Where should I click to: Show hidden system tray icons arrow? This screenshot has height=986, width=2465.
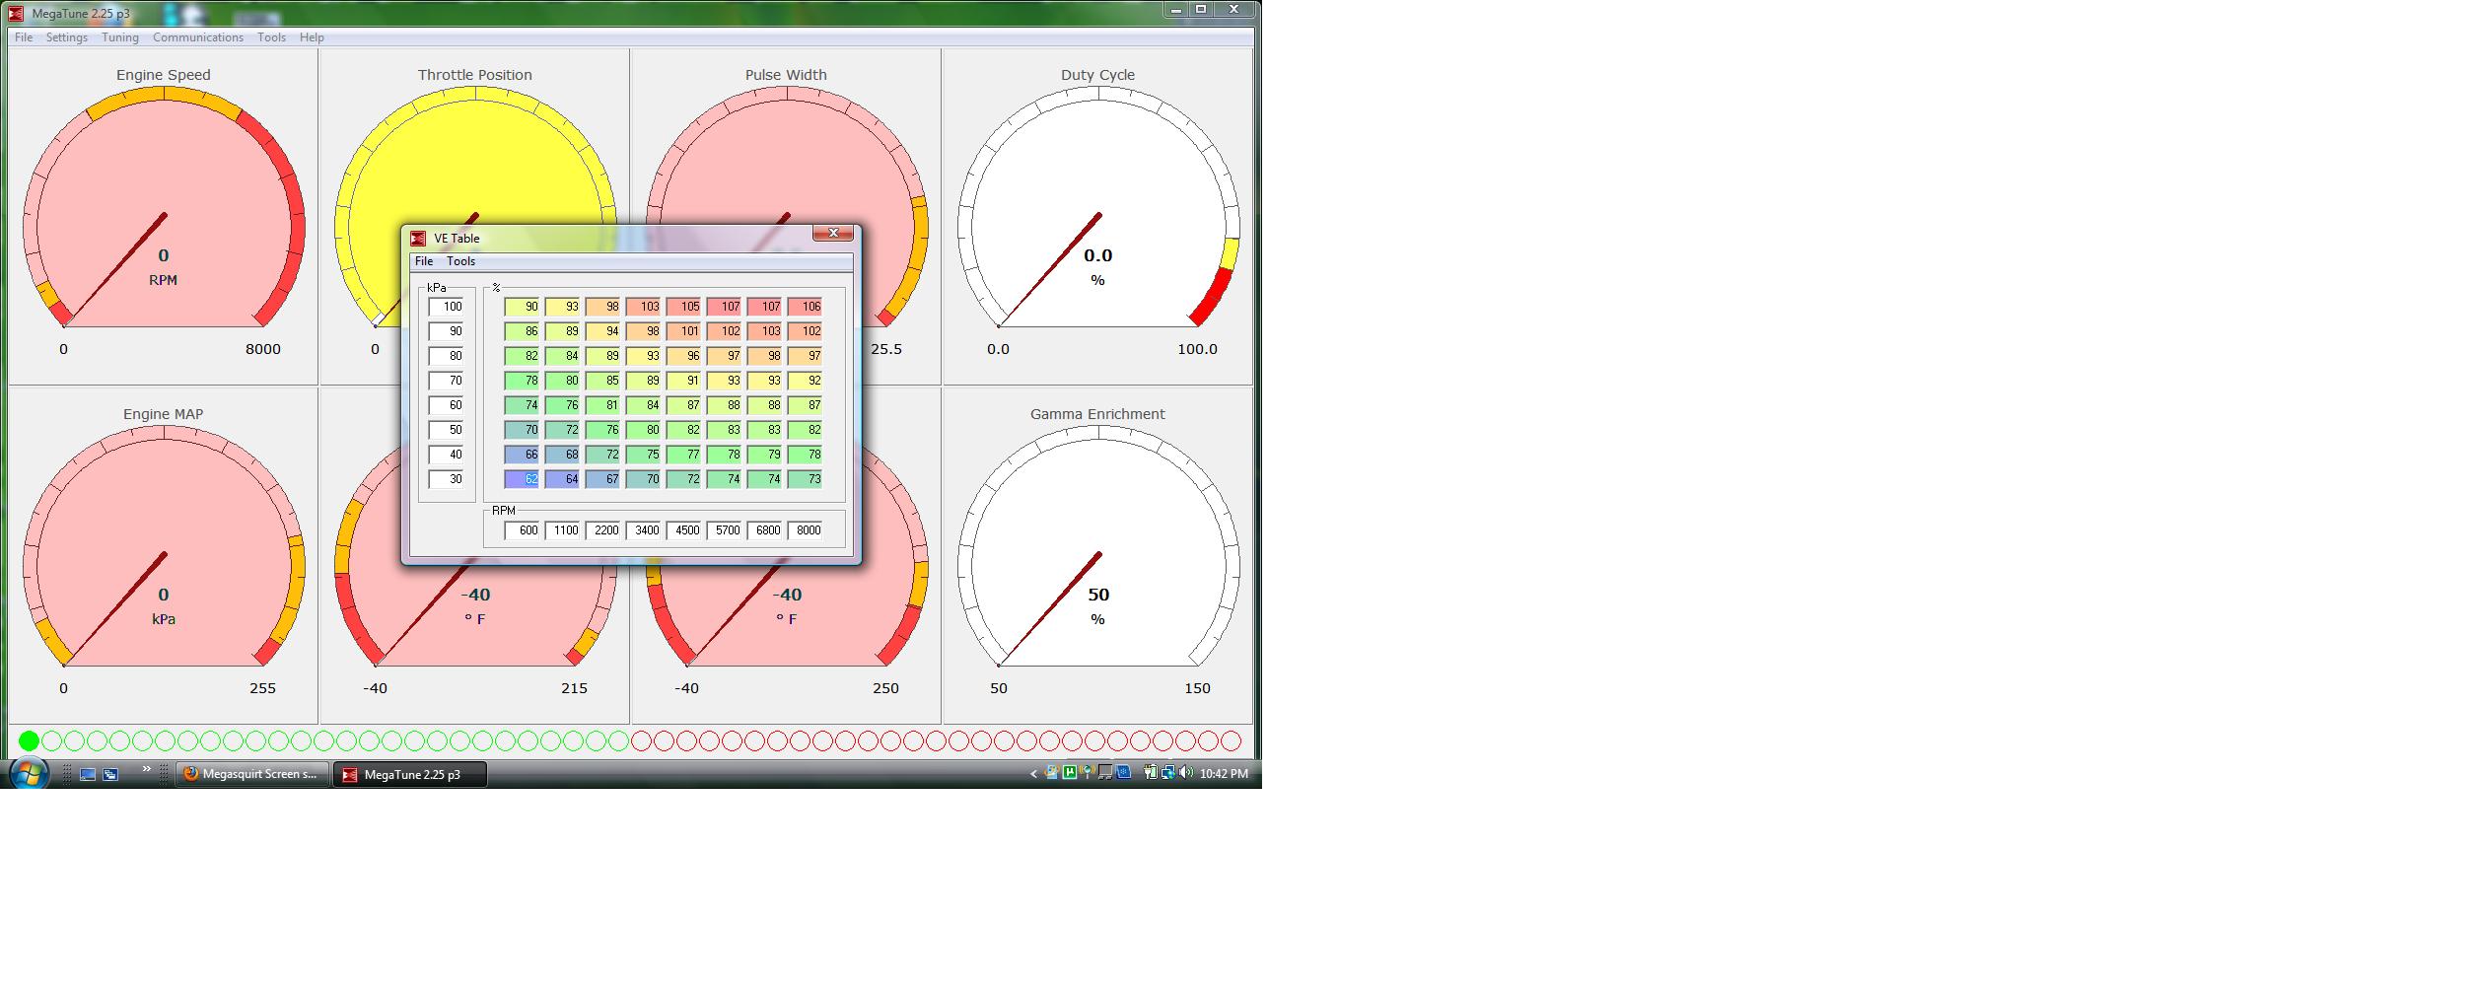tap(1033, 774)
